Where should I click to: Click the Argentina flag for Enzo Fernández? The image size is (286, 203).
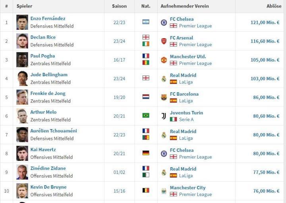146,22
